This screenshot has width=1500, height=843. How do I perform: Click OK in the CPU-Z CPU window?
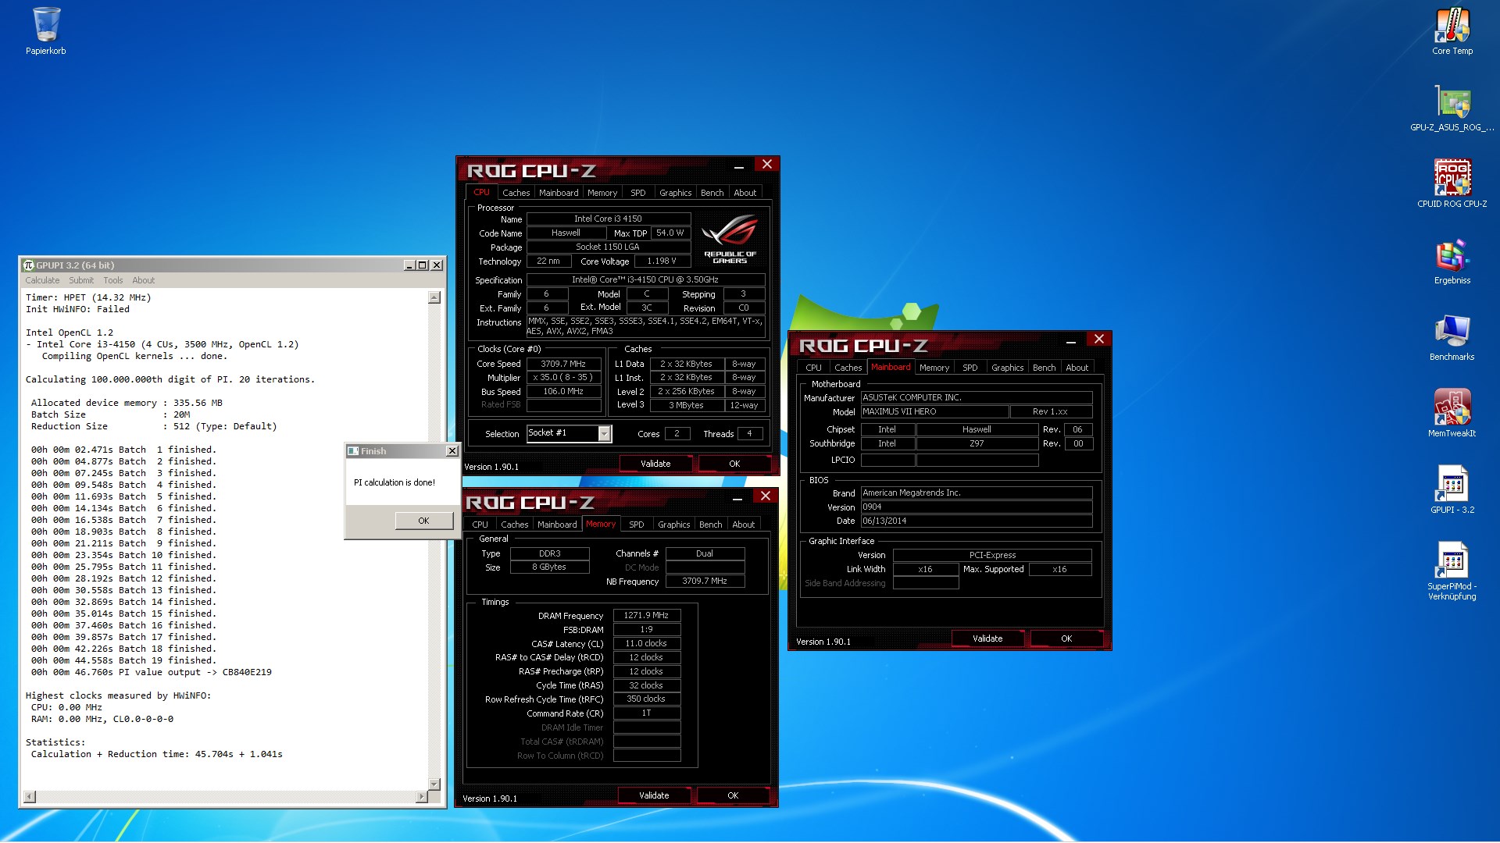[x=734, y=464]
